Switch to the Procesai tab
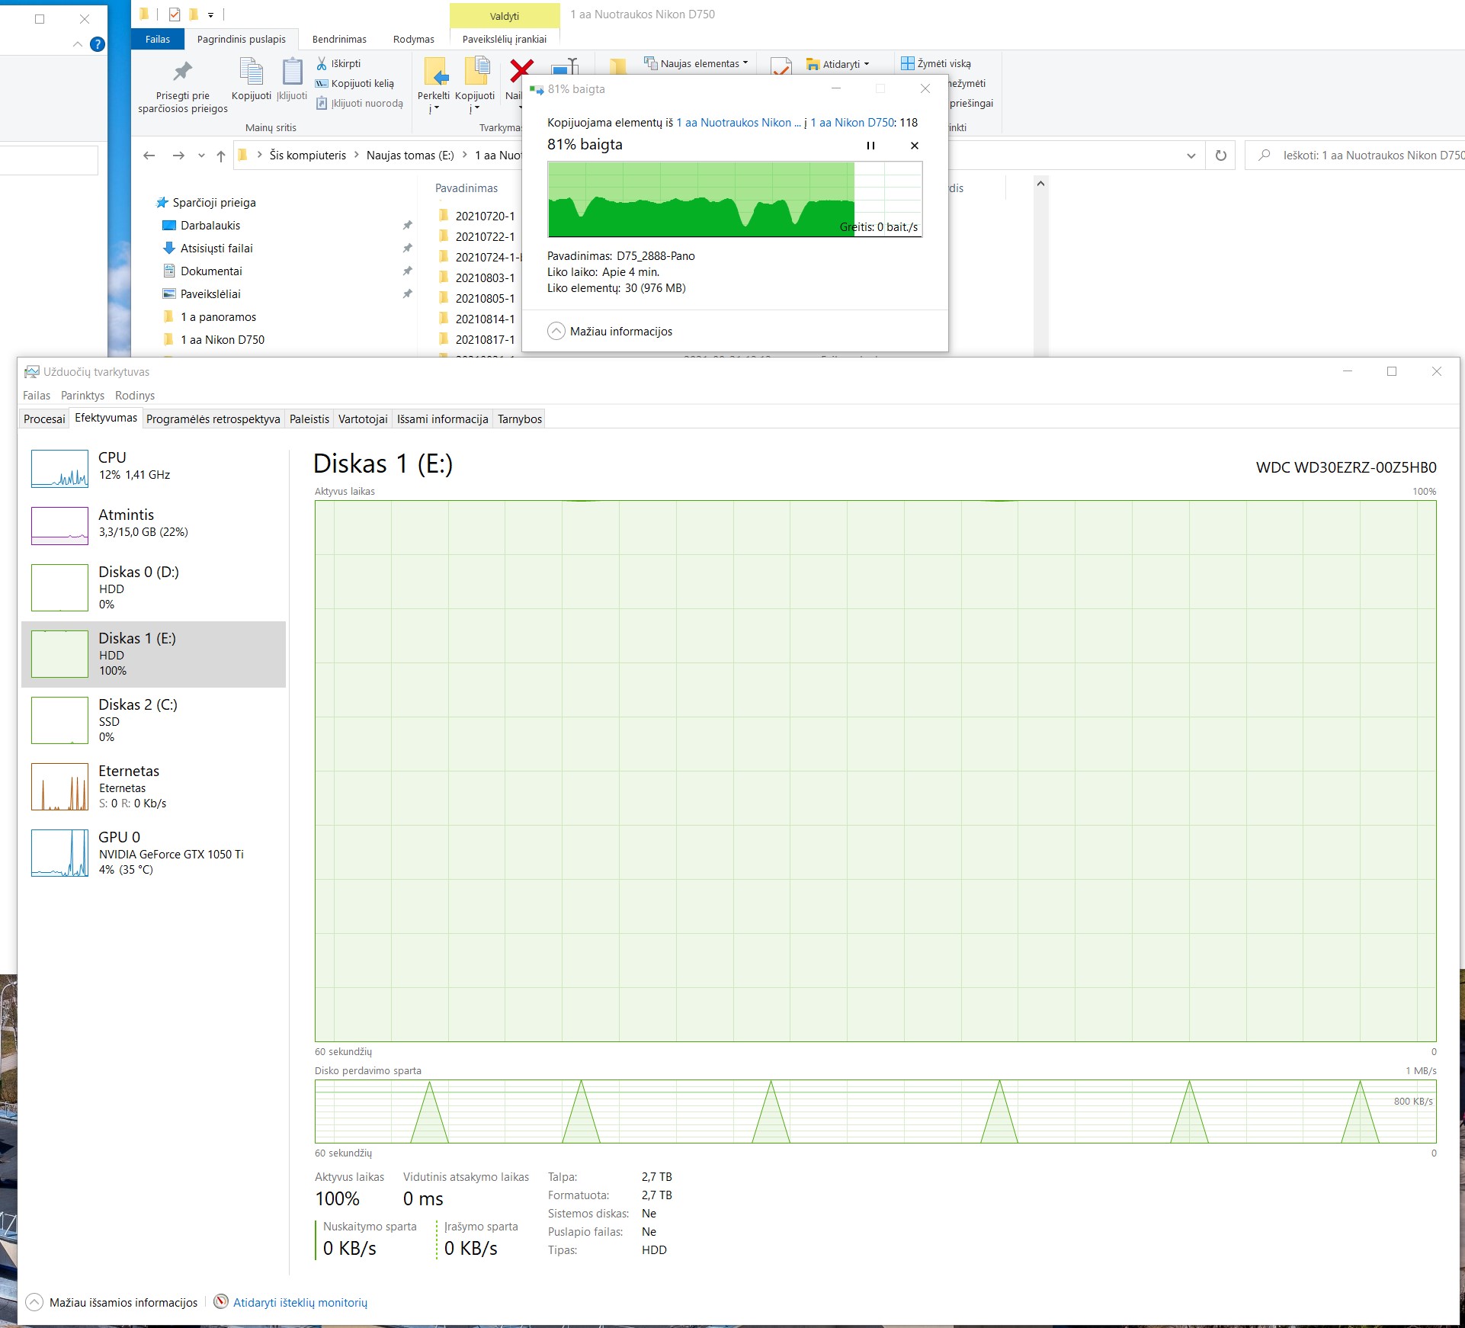This screenshot has width=1465, height=1328. click(x=44, y=419)
